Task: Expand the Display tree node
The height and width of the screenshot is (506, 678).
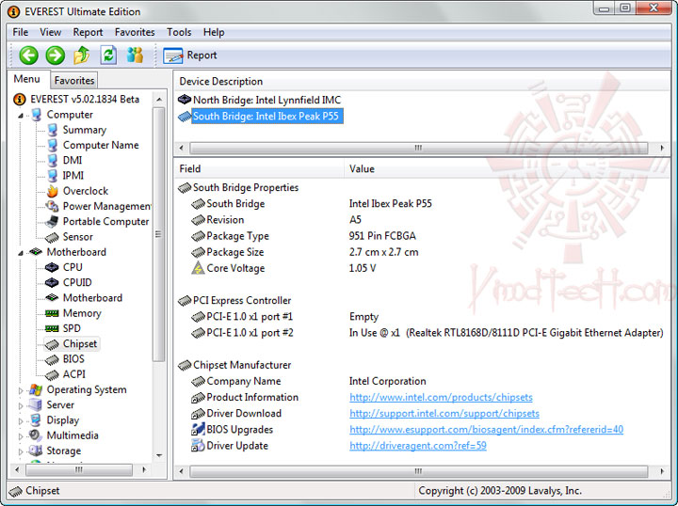Action: coord(21,420)
